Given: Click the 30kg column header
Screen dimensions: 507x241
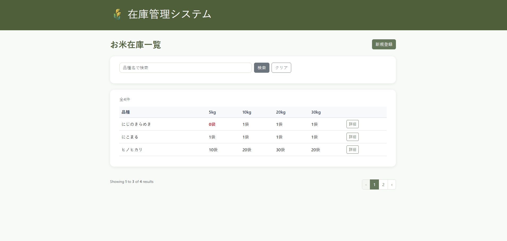Looking at the screenshot, I should [316, 112].
